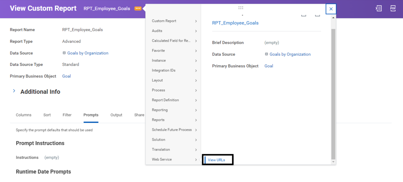The width and height of the screenshot is (403, 182).
Task: Expand Layout submenu arrow
Action: (196, 80)
